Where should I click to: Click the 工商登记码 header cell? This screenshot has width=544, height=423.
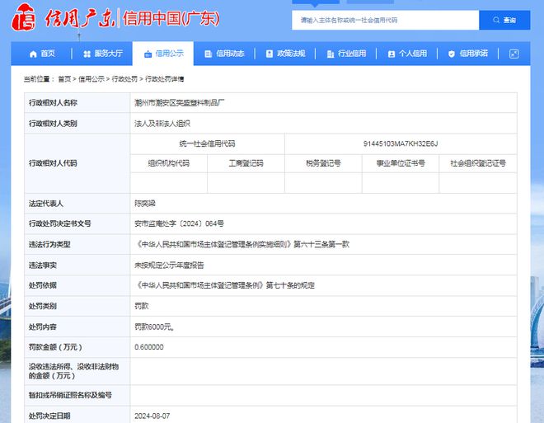(x=246, y=163)
